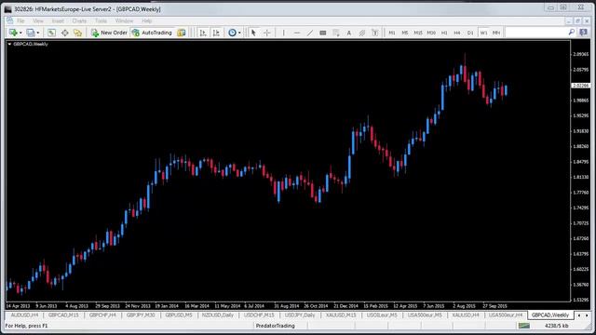596x335 pixels.
Task: Open the Strategy Tester icon
Action: (x=182, y=33)
